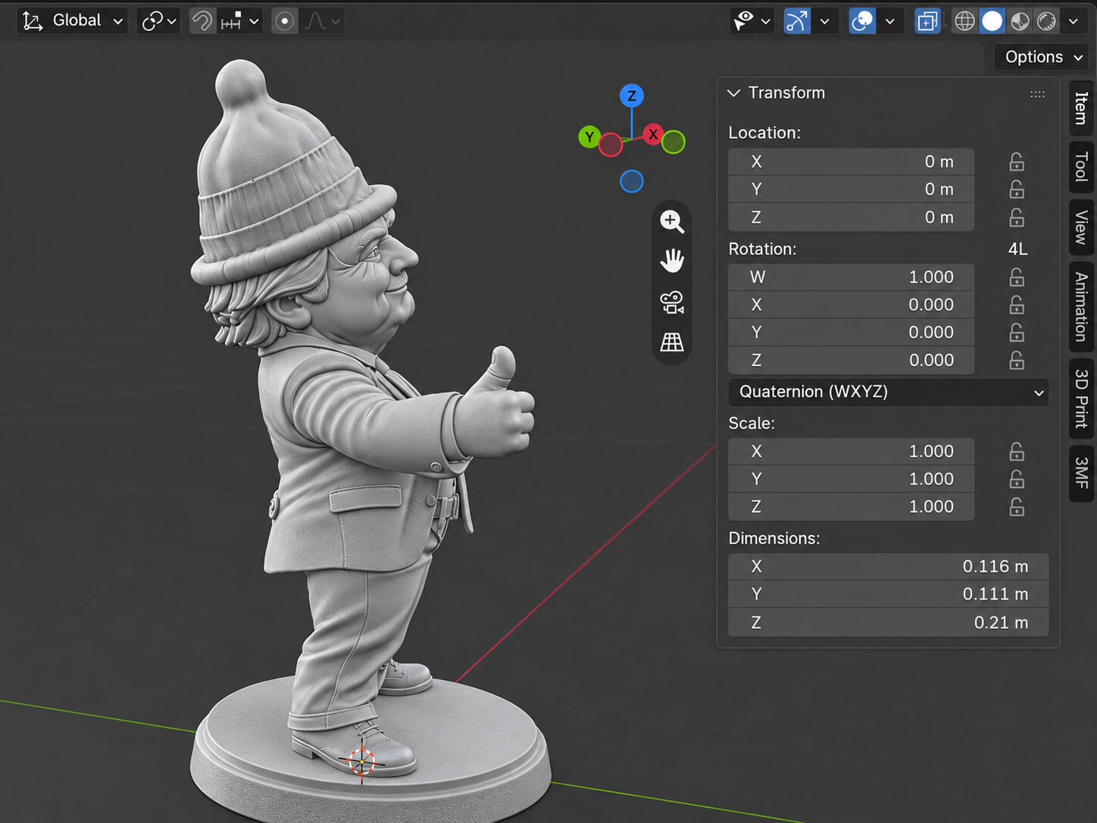Click the red X axis gizmo ball
Viewport: 1097px width, 823px height.
coord(653,134)
